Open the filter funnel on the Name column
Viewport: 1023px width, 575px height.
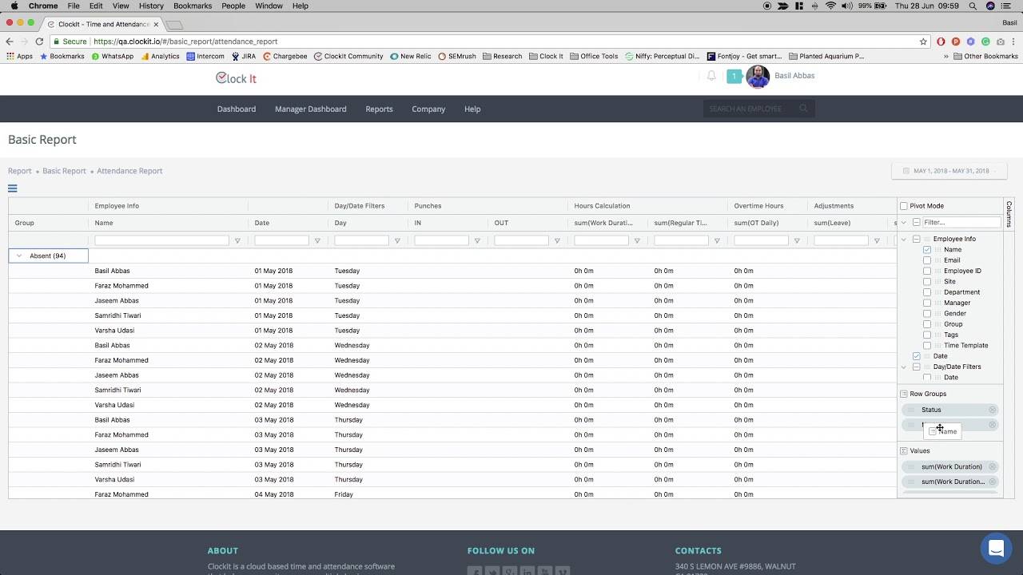(239, 240)
